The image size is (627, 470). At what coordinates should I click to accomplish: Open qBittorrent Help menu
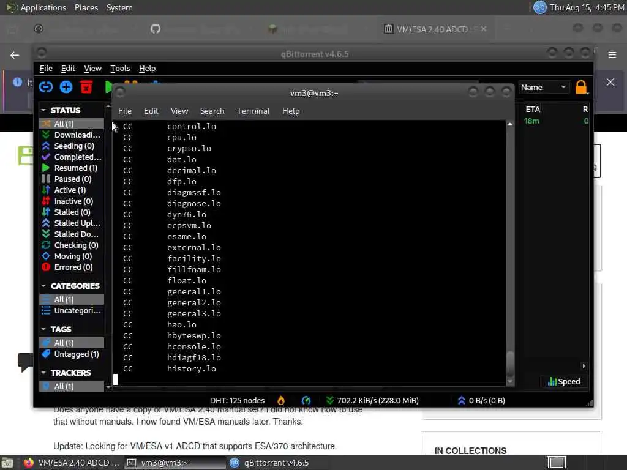point(147,69)
